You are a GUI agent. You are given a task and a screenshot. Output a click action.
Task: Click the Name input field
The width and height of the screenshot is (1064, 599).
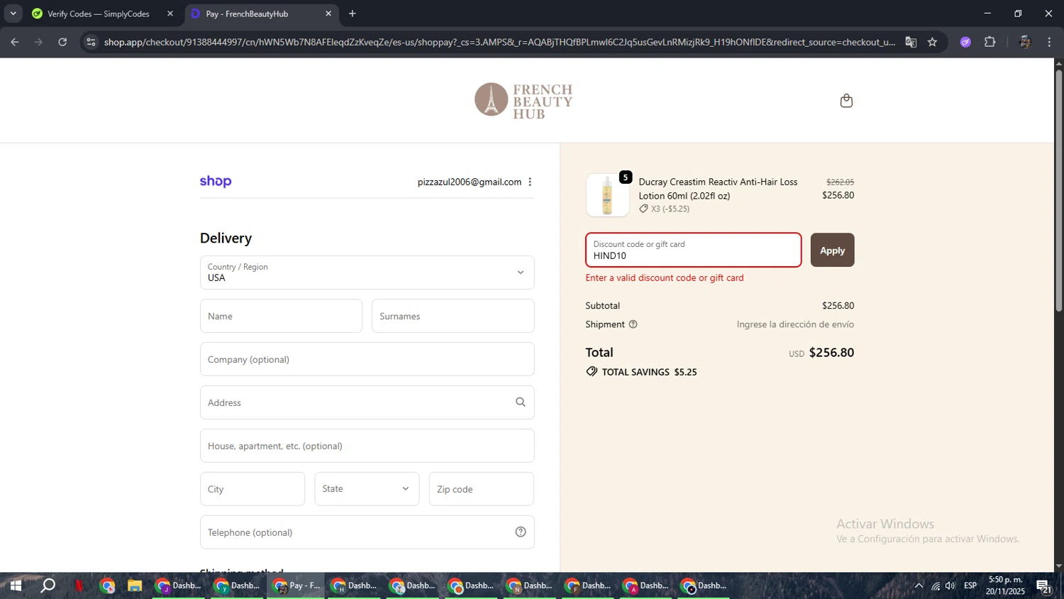[281, 316]
